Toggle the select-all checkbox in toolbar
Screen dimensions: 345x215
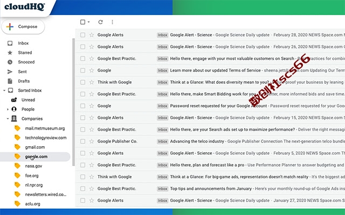[82, 22]
